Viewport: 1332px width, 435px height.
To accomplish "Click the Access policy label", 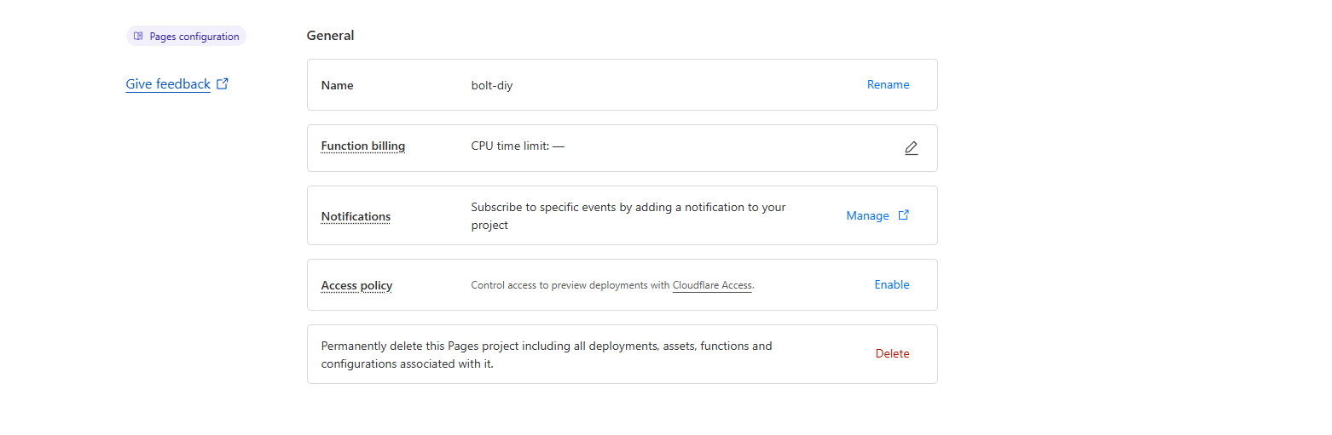I will tap(356, 285).
